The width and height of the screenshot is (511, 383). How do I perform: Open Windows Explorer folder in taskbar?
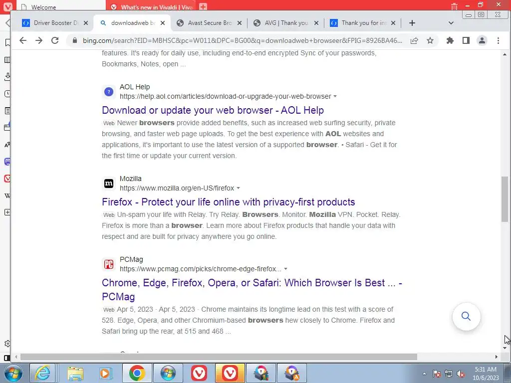tap(75, 373)
